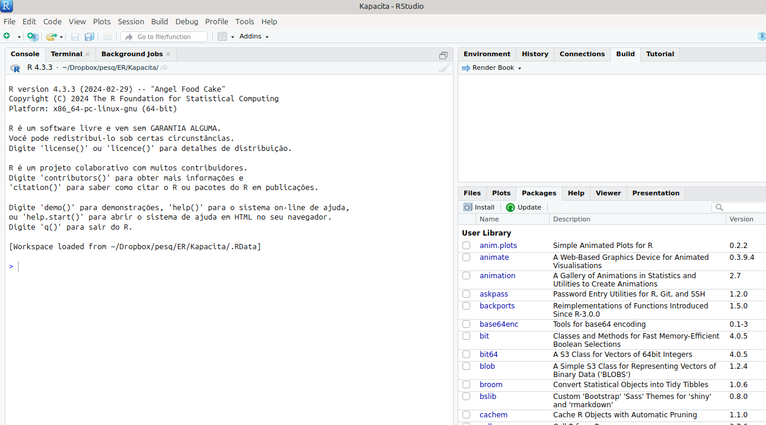Switch to the Plots tab
766x425 pixels.
[501, 193]
